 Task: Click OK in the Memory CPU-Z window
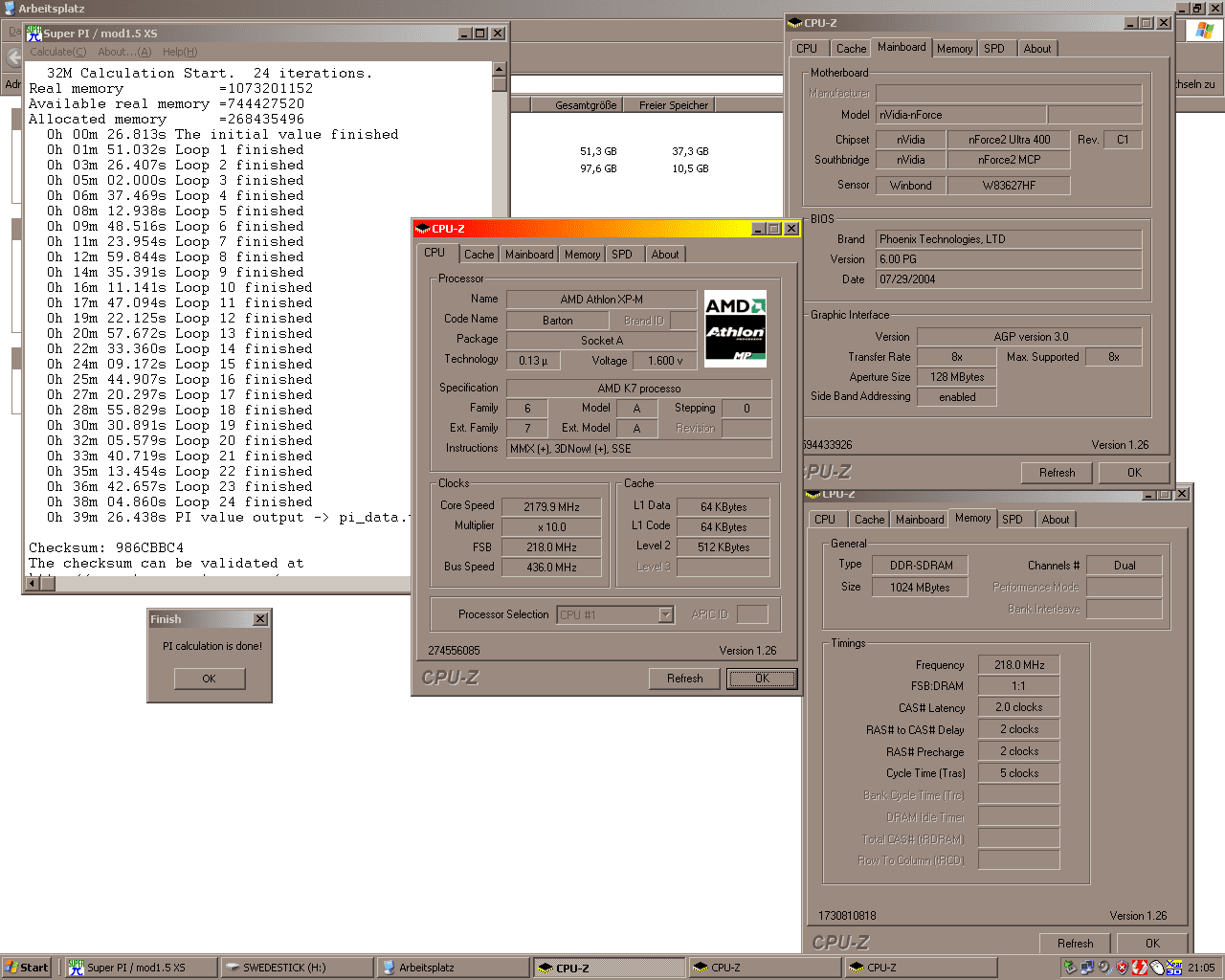click(1152, 944)
